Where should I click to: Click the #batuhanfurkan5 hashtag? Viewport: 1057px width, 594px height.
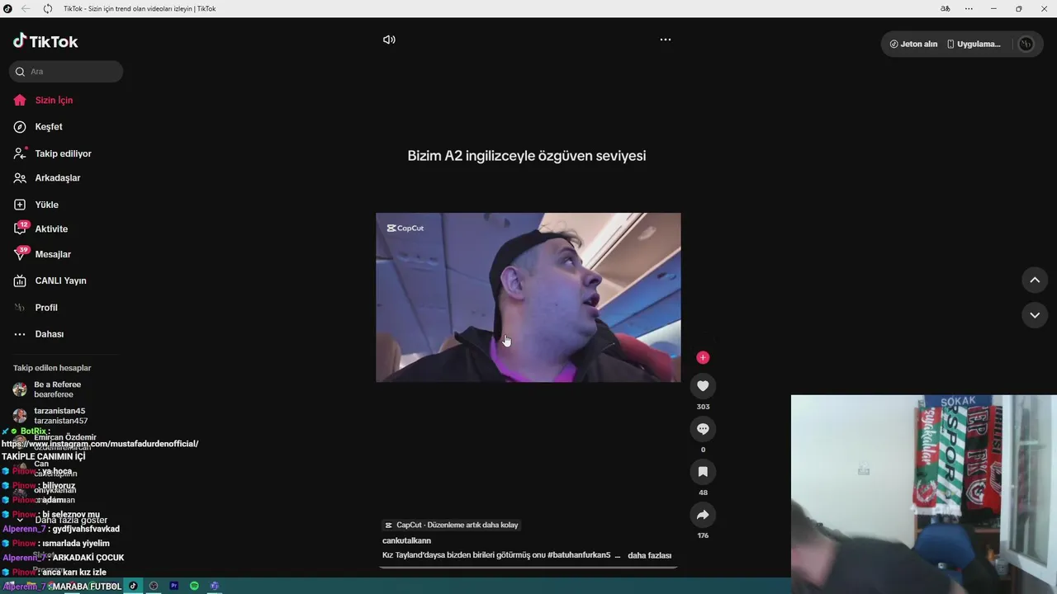tap(579, 555)
